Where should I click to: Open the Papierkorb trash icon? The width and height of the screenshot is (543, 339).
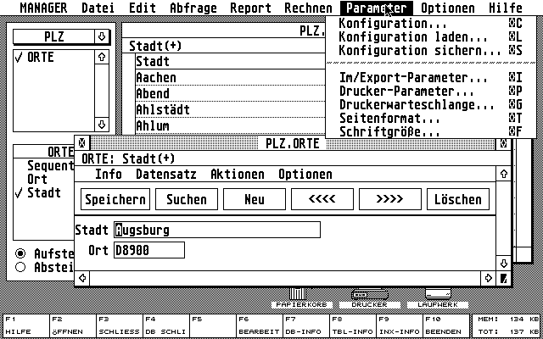300,297
